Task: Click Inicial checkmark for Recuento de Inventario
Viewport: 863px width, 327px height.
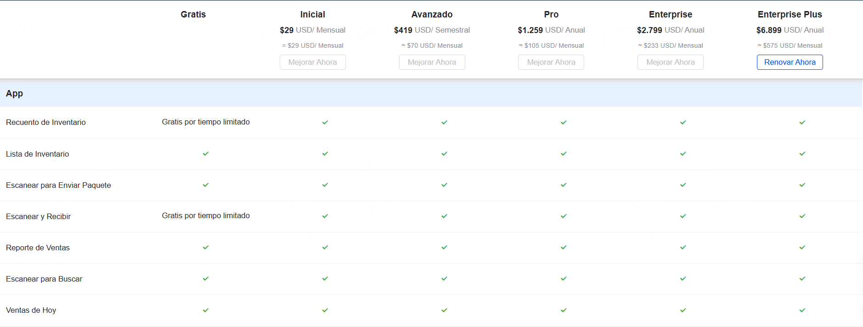Action: point(325,122)
